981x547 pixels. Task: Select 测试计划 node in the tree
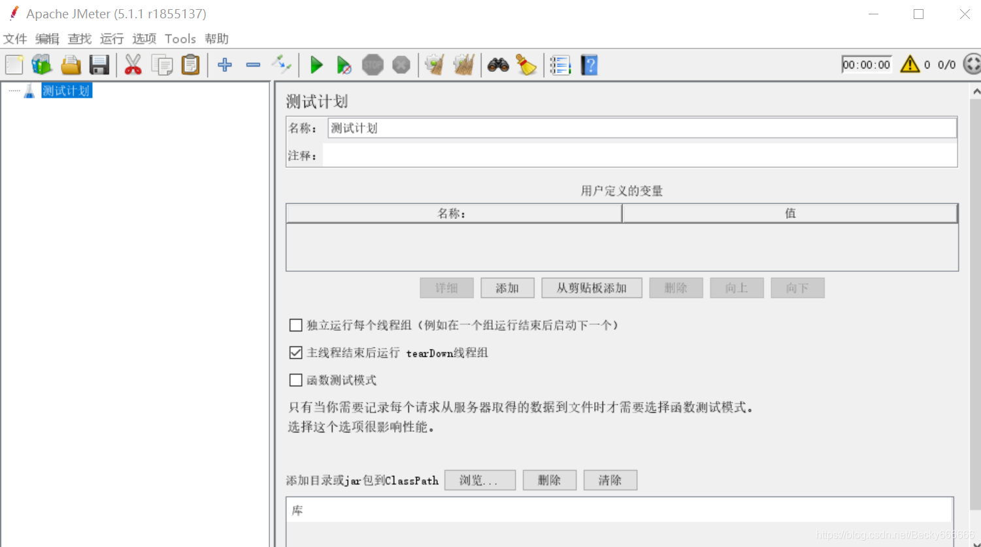click(66, 91)
